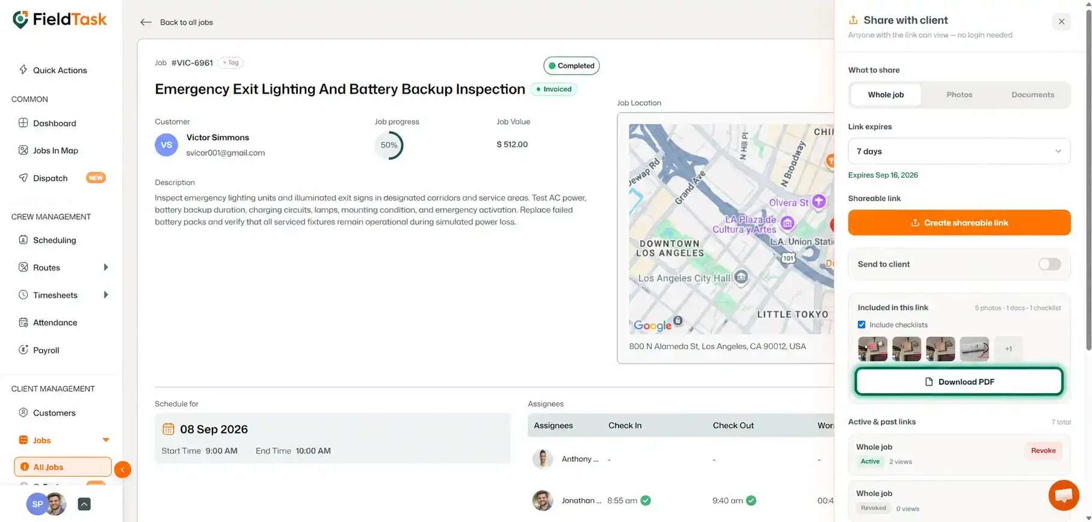Click Los Angeles City Hall map marker
This screenshot has height=522, width=1092.
coord(741,277)
